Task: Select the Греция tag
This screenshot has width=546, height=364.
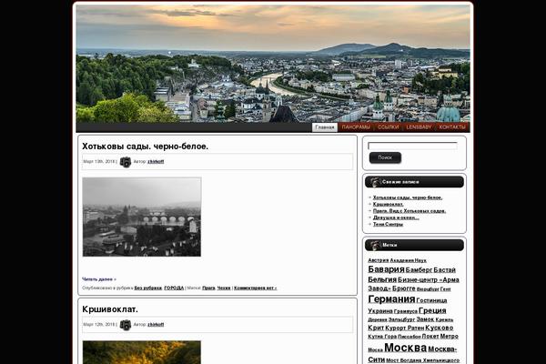Action: [x=432, y=310]
